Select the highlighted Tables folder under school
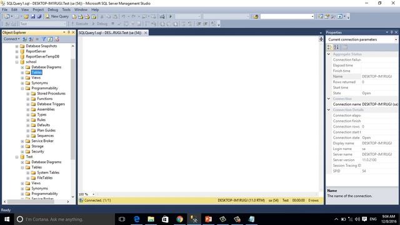Image resolution: width=400 pixels, height=225 pixels. pyautogui.click(x=37, y=72)
